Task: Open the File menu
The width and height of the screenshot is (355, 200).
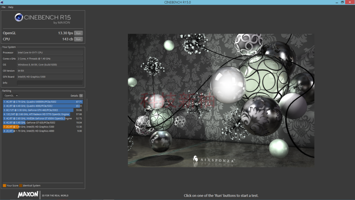Action: pyautogui.click(x=4, y=7)
